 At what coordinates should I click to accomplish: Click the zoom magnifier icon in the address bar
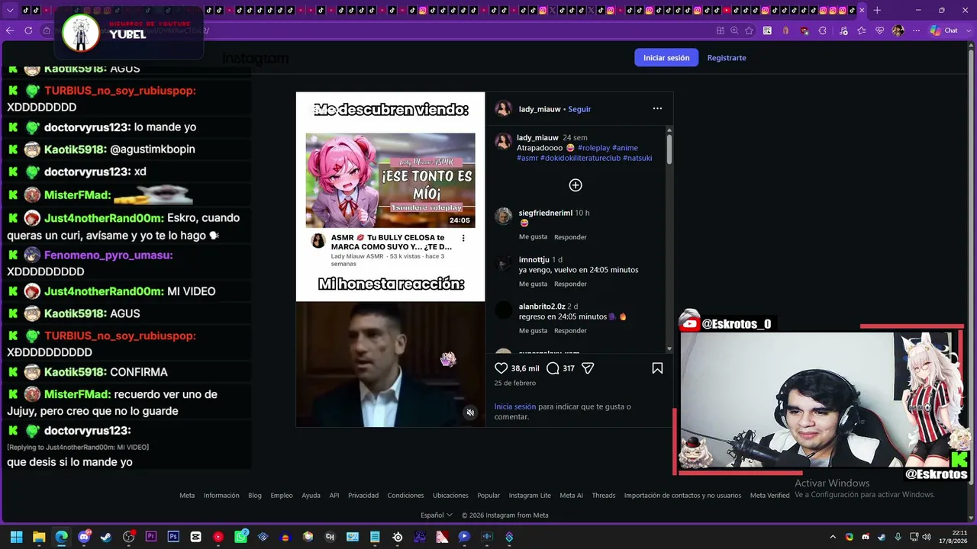coord(734,30)
